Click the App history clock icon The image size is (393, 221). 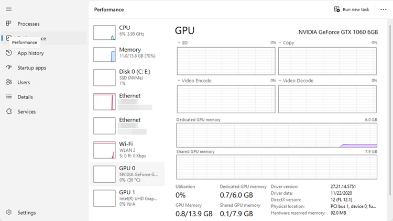coord(9,53)
